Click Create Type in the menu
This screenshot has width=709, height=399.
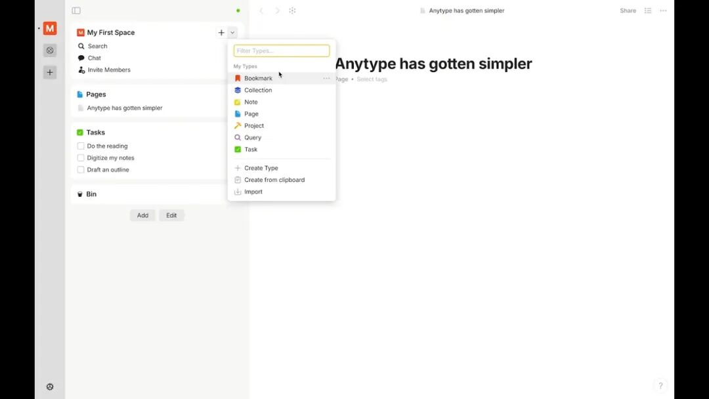pos(282,168)
